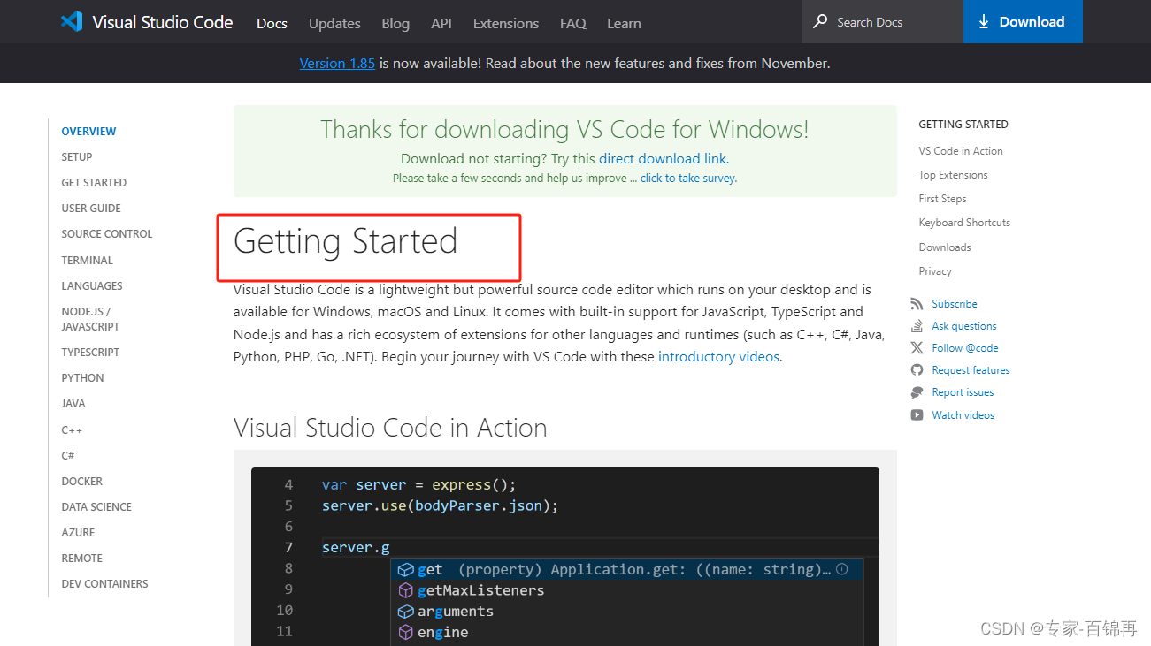Click the search magnifier icon
This screenshot has height=646, width=1151.
(x=821, y=21)
